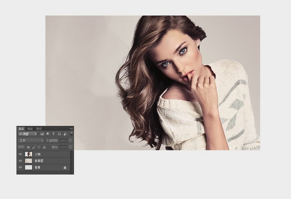The width and height of the screenshot is (291, 199).
Task: Open the fill (填充) dropdown arrow
Action: [71, 147]
